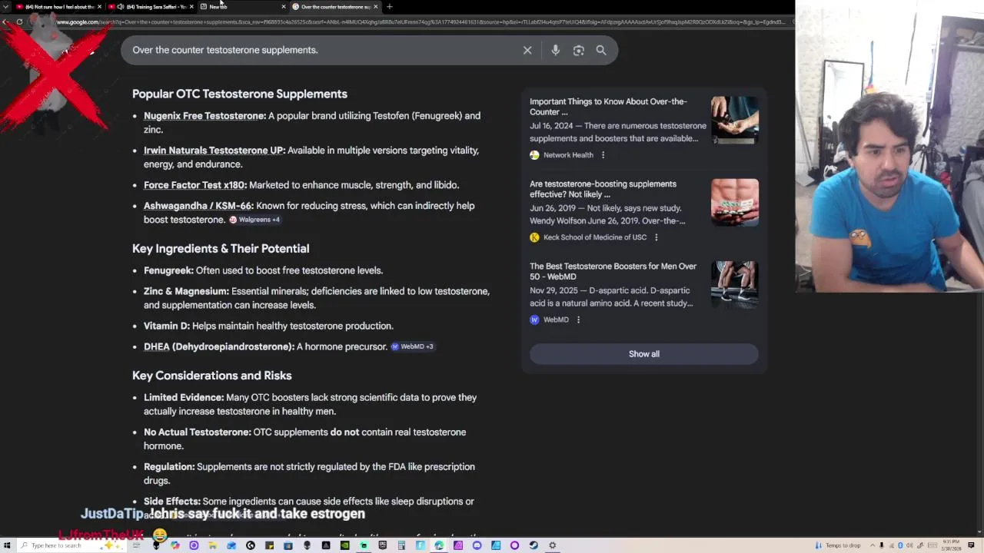Run search with the magnifying glass icon

(601, 50)
